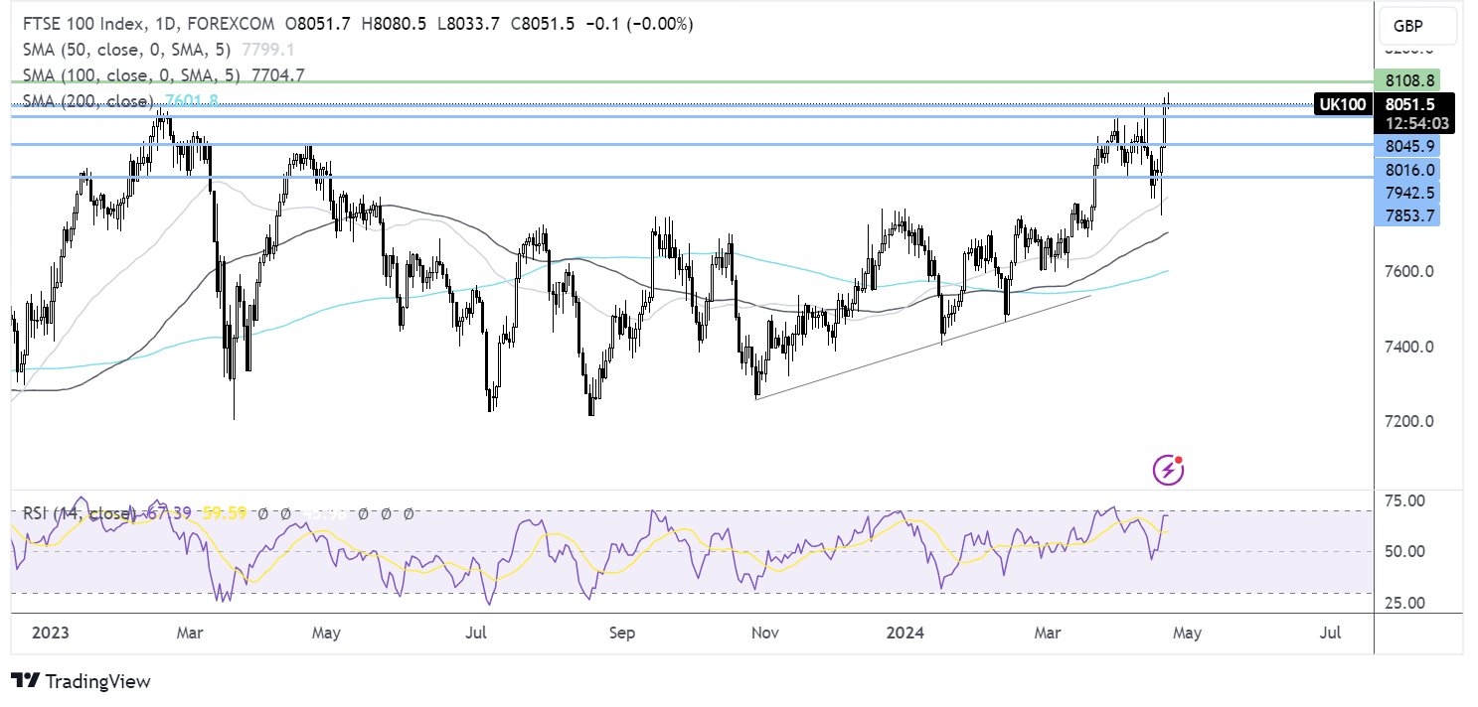
Task: Click the purple lightning flash icon
Action: click(1168, 470)
